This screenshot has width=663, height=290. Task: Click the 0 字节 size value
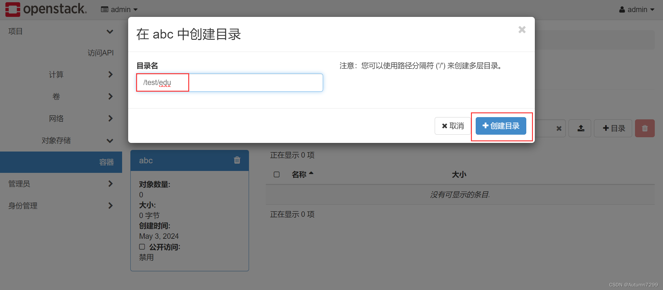pyautogui.click(x=149, y=216)
